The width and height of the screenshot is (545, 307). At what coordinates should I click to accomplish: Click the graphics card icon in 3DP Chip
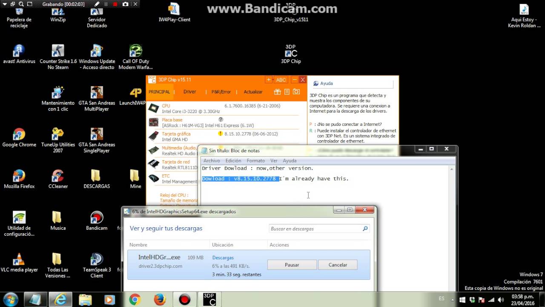[153, 136]
